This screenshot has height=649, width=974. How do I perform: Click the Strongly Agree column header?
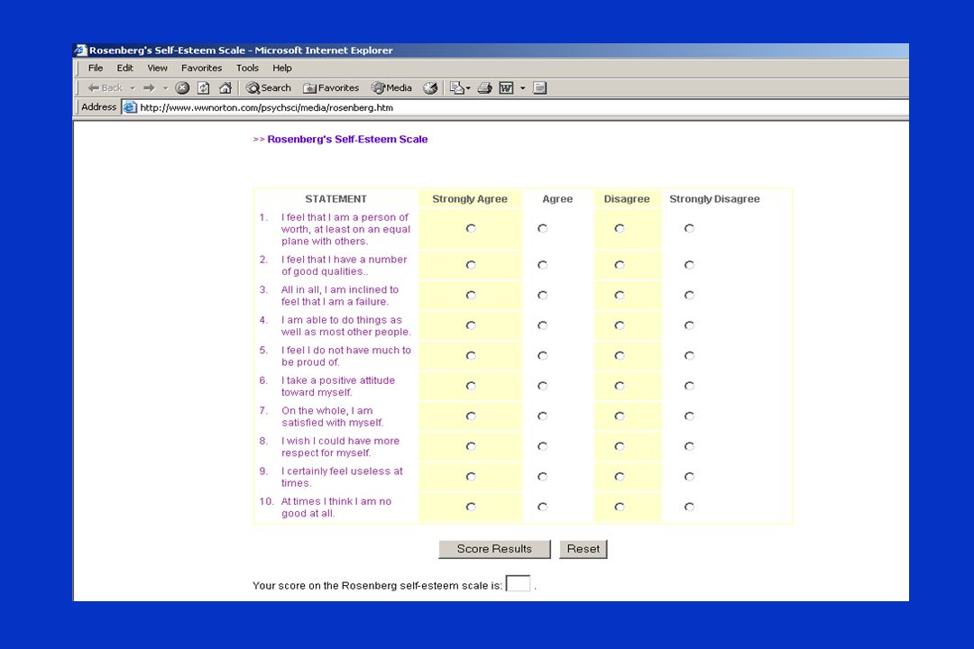click(x=470, y=199)
